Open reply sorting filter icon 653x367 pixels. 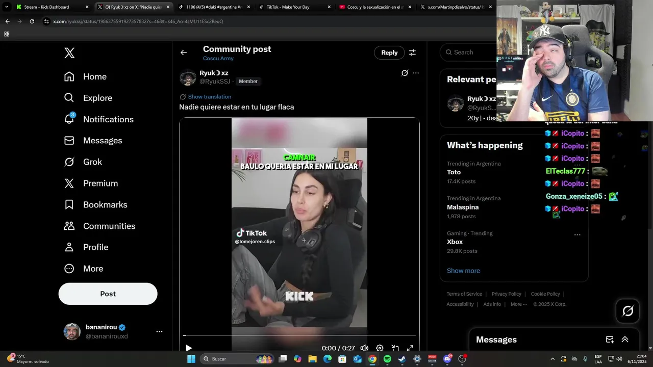[412, 53]
